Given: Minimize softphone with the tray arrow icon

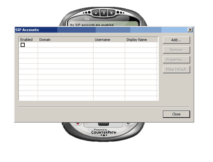Looking at the screenshot, I should (x=103, y=13).
